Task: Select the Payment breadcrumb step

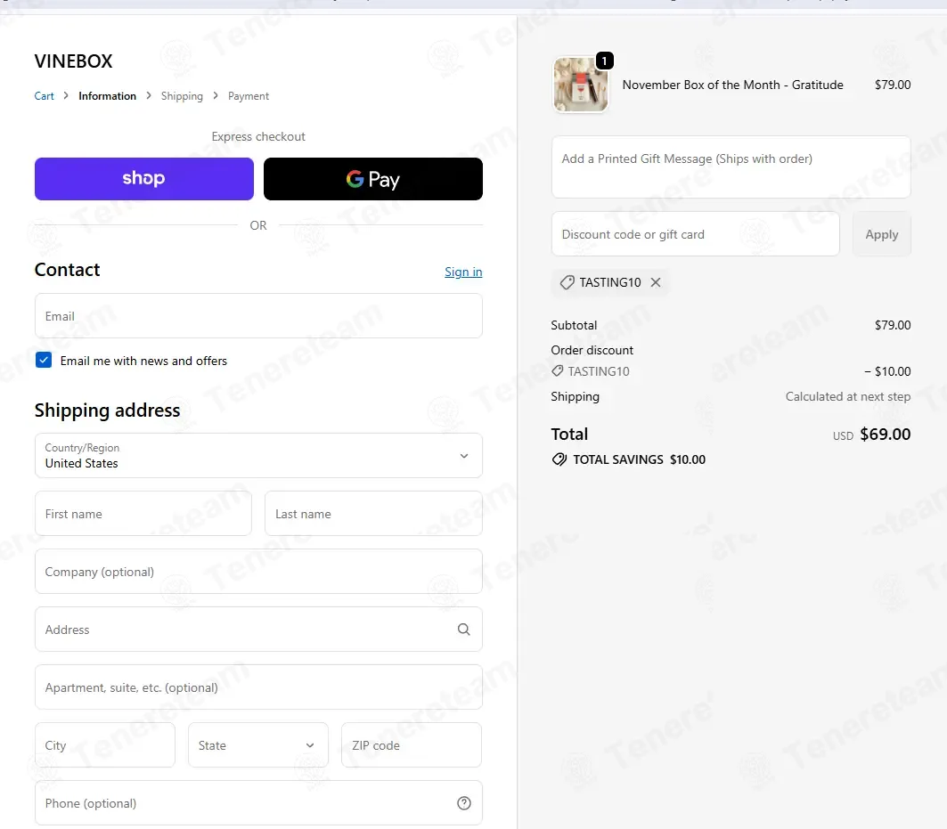Action: pyautogui.click(x=249, y=96)
